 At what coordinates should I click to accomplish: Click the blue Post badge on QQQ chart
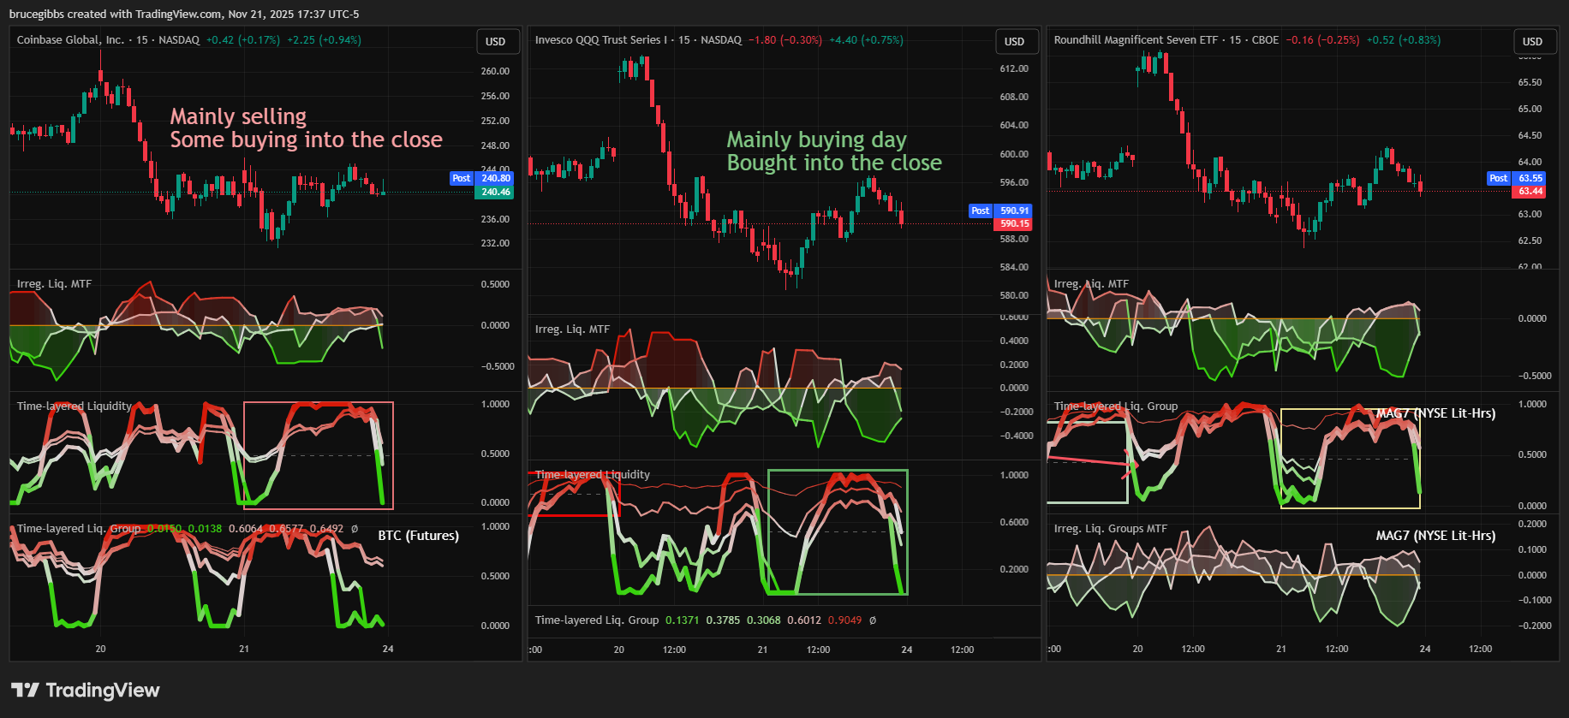point(981,211)
